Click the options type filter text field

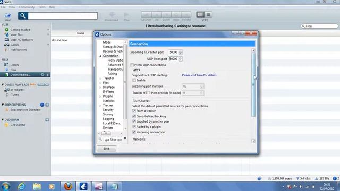coord(113,140)
